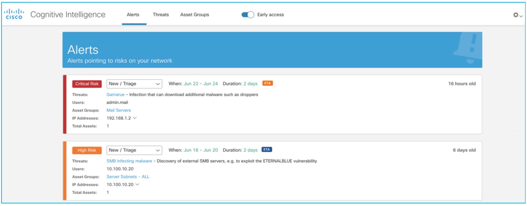
Task: Click the Critical Risk label
Action: [87, 84]
